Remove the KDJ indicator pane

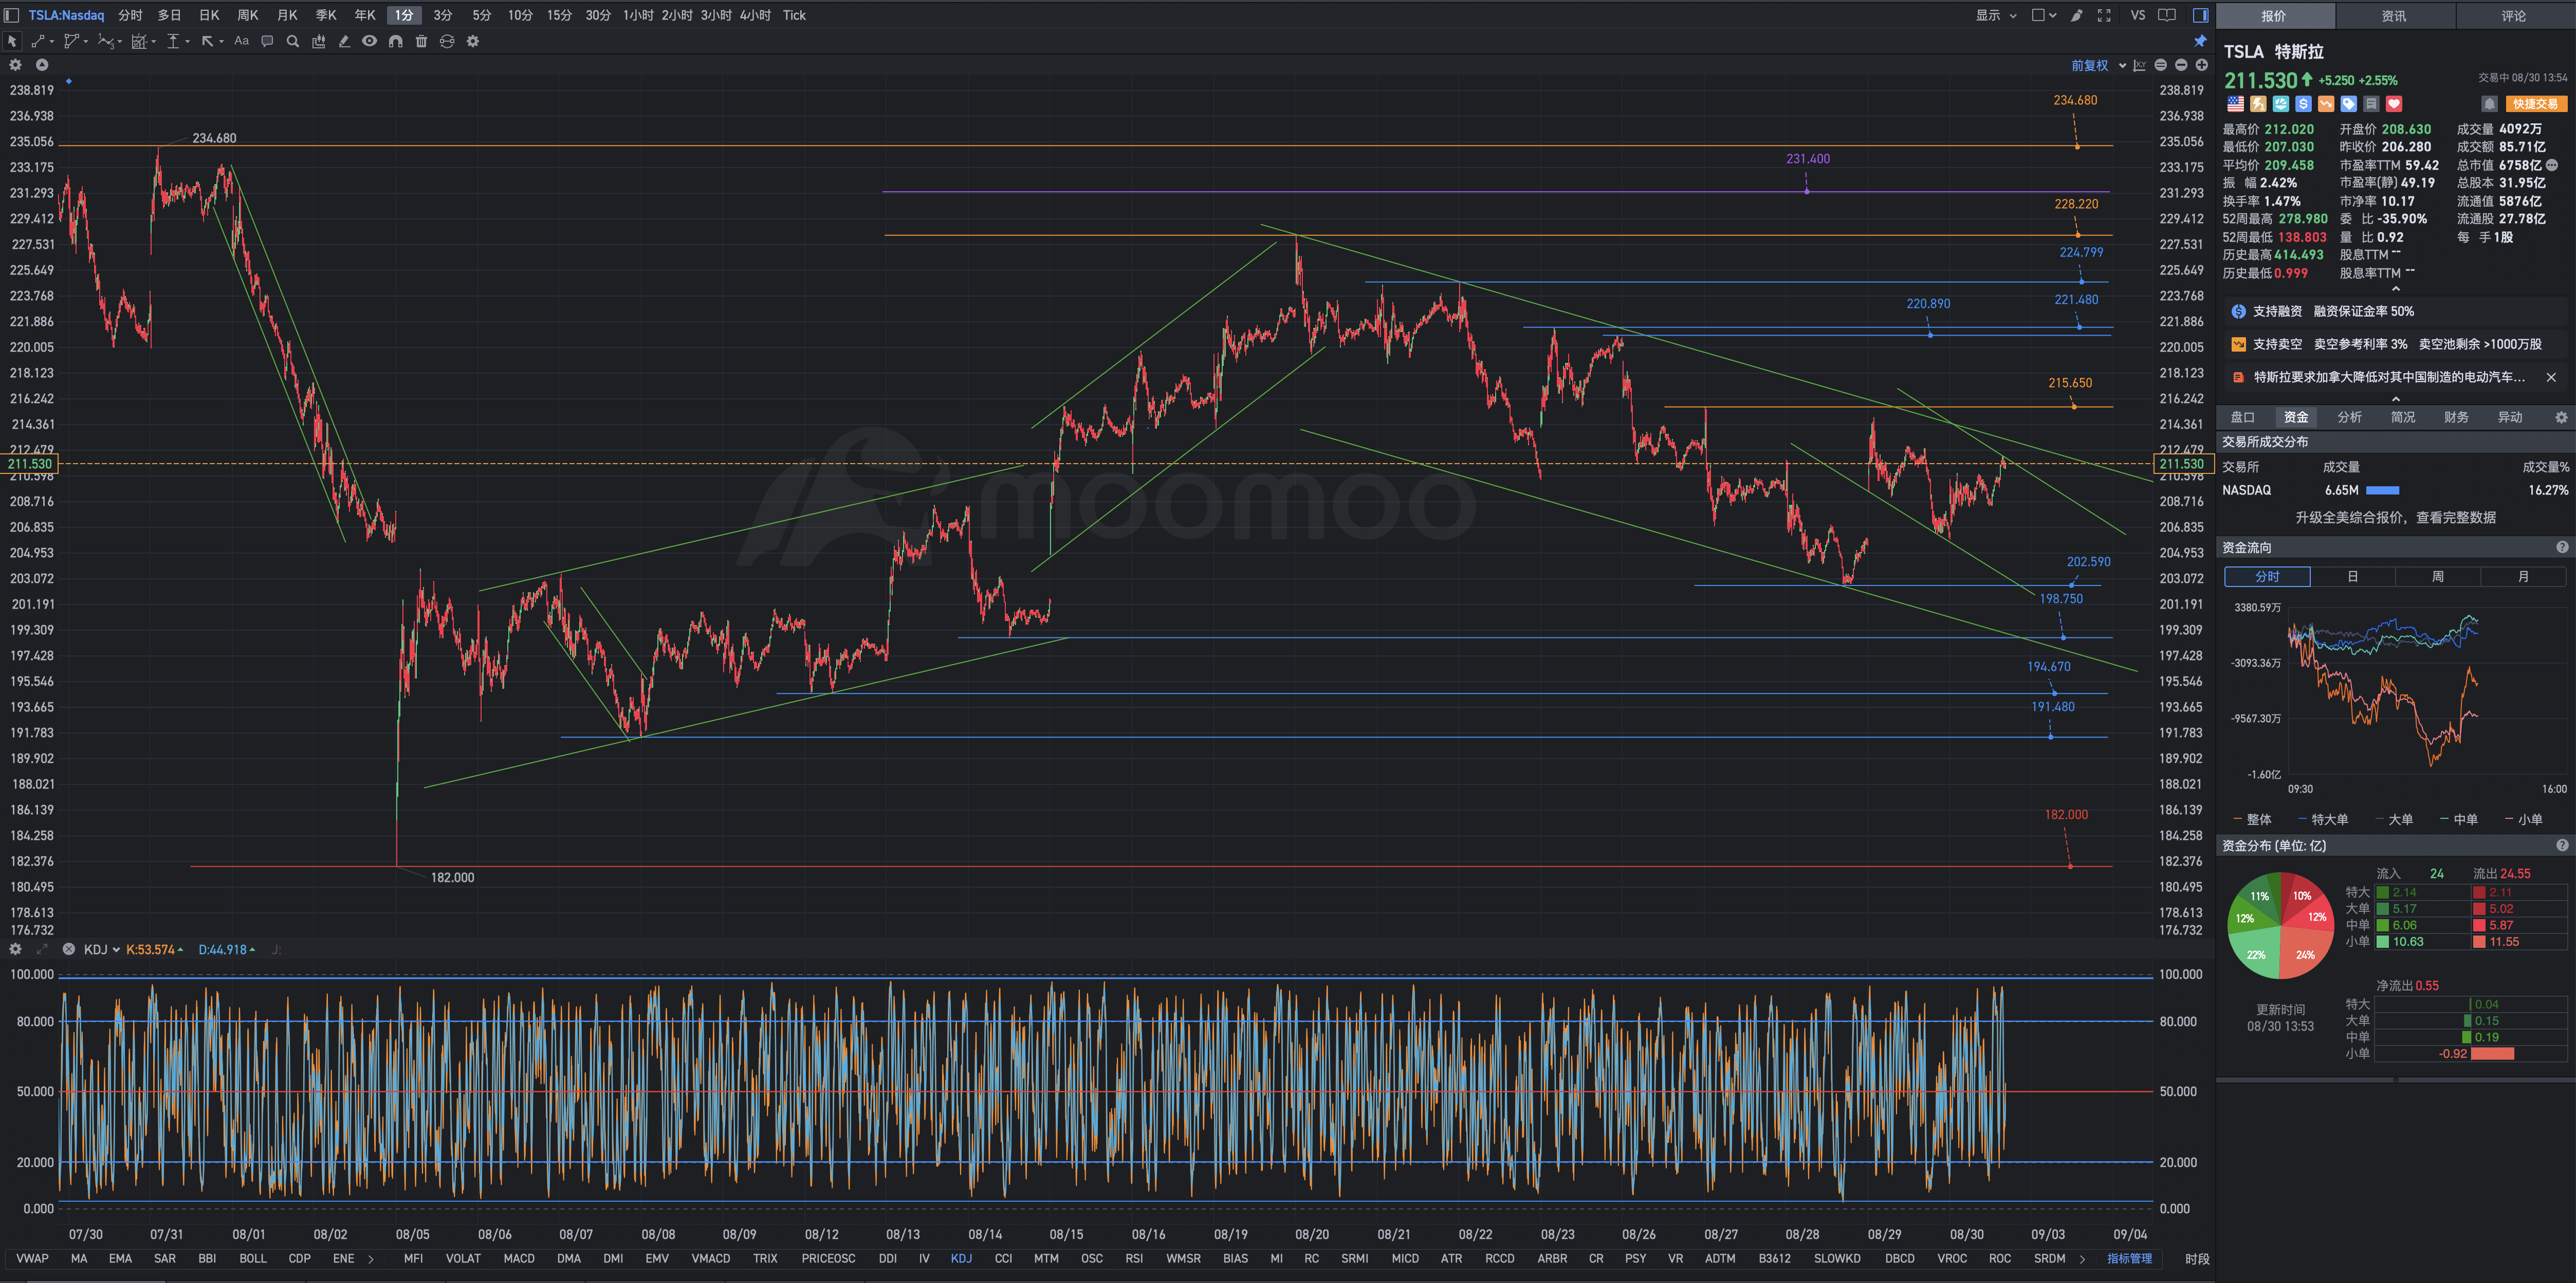coord(68,949)
